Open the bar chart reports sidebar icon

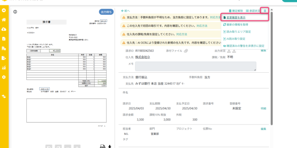pos(4,67)
